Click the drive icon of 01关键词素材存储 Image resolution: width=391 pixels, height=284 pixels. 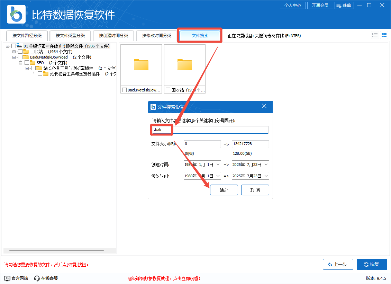[x=19, y=46]
